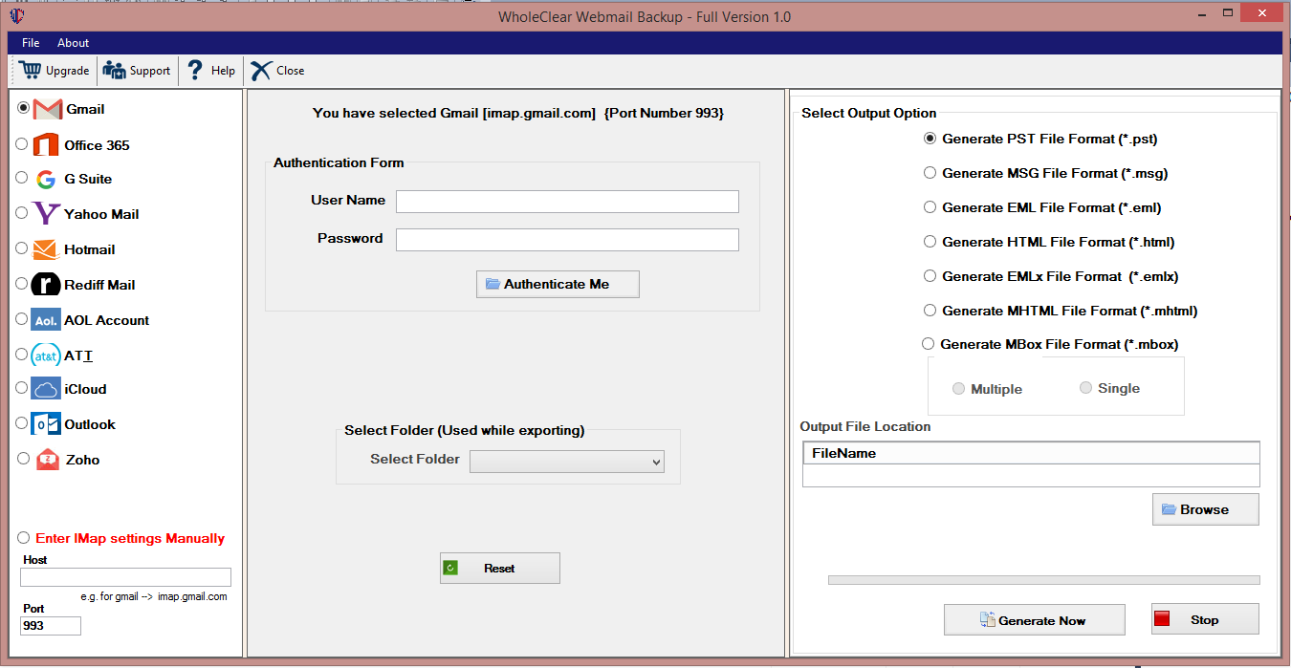
Task: Click the 'e.g. for gmail' hint text
Action: pyautogui.click(x=154, y=596)
